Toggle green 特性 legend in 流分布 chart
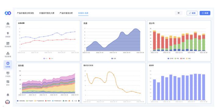 click(177, 59)
